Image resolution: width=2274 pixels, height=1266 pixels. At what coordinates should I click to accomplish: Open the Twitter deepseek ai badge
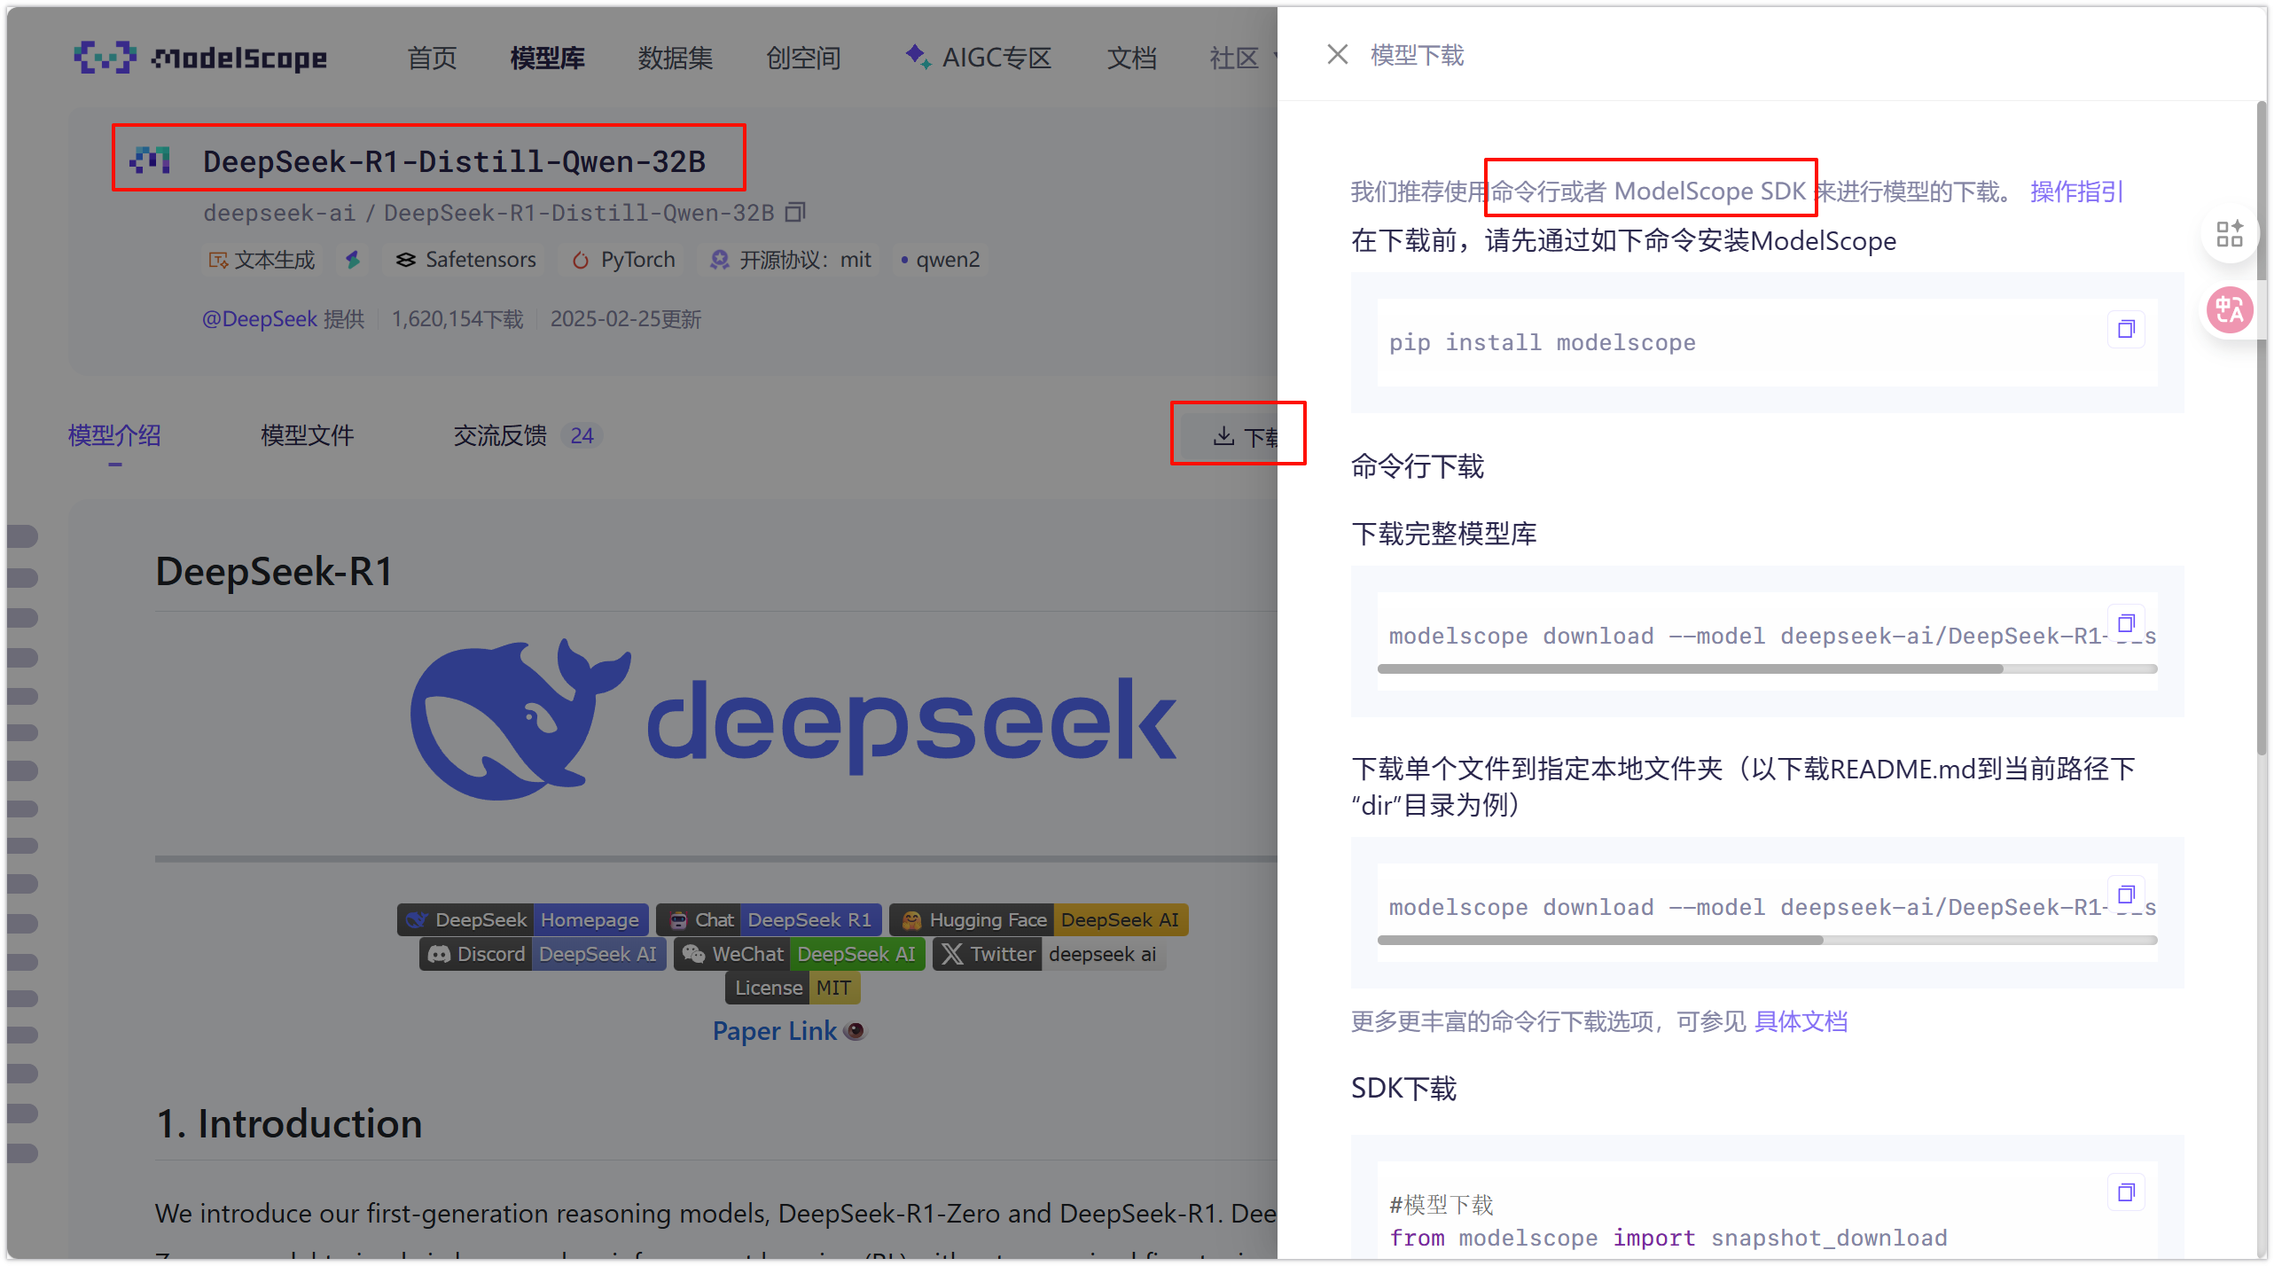[1050, 954]
